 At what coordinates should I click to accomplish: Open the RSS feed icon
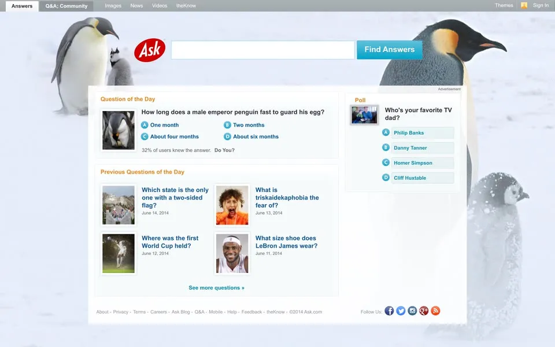click(435, 311)
